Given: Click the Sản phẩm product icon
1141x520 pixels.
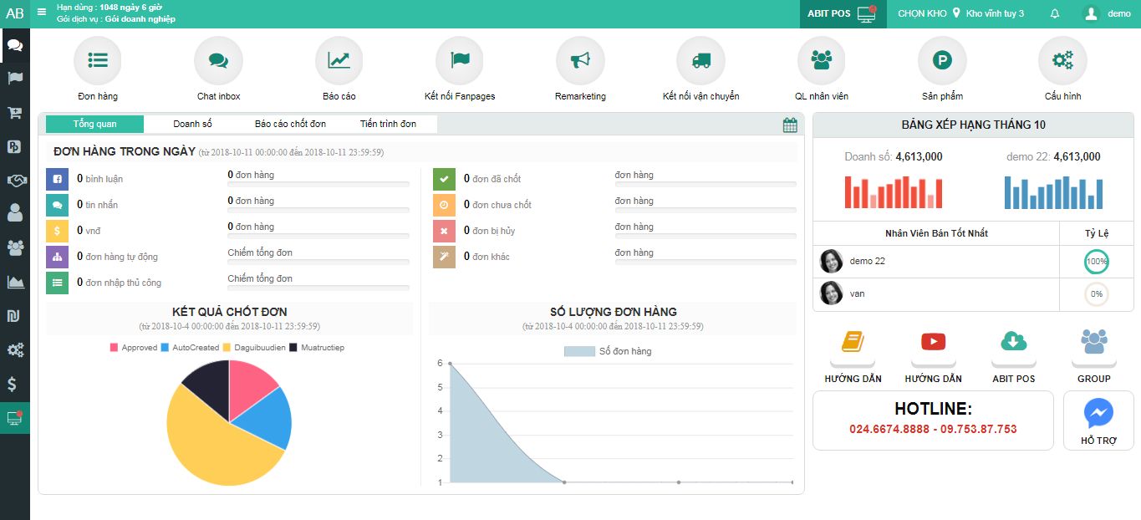Looking at the screenshot, I should coord(942,60).
